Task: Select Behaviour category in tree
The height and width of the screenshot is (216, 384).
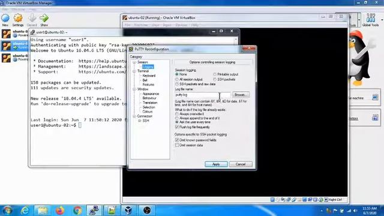Action: [x=149, y=98]
